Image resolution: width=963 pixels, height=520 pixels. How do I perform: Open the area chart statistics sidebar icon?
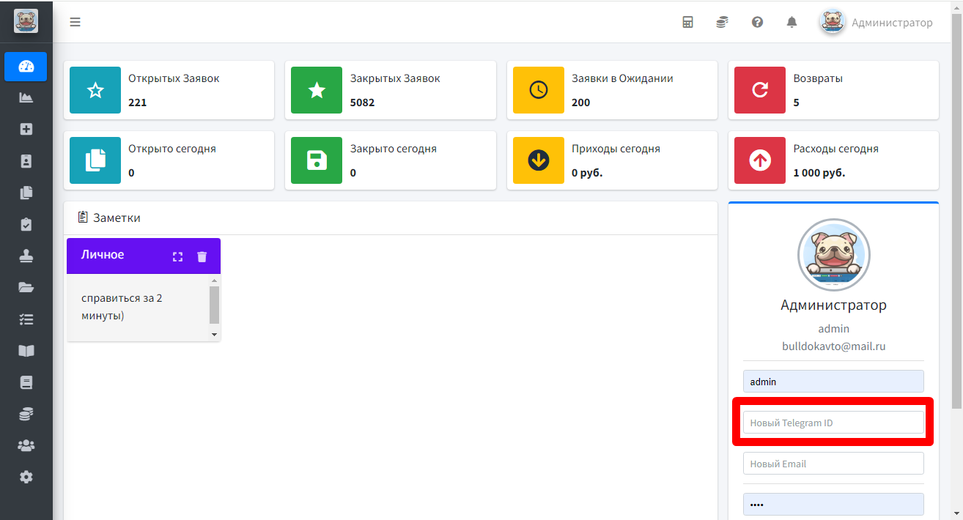(x=26, y=97)
